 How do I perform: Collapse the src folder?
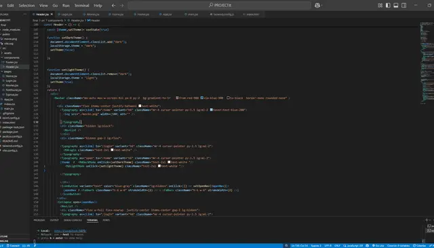click(x=4, y=48)
